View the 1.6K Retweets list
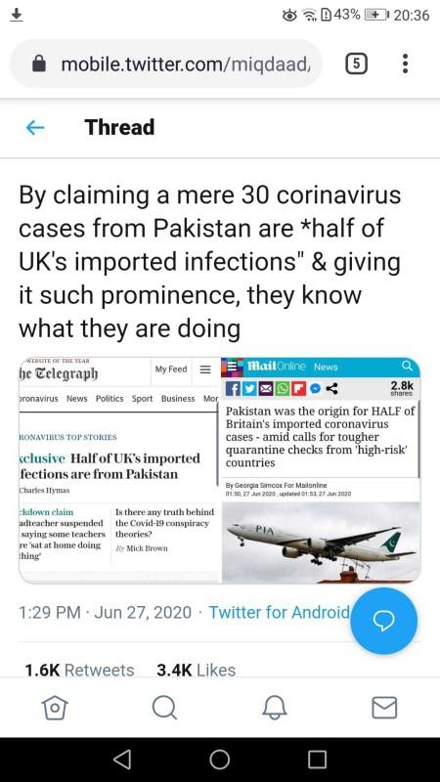440x782 pixels. click(80, 670)
